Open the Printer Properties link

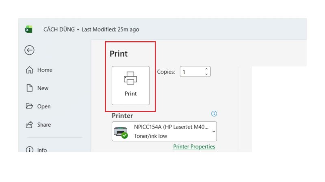[194, 147]
